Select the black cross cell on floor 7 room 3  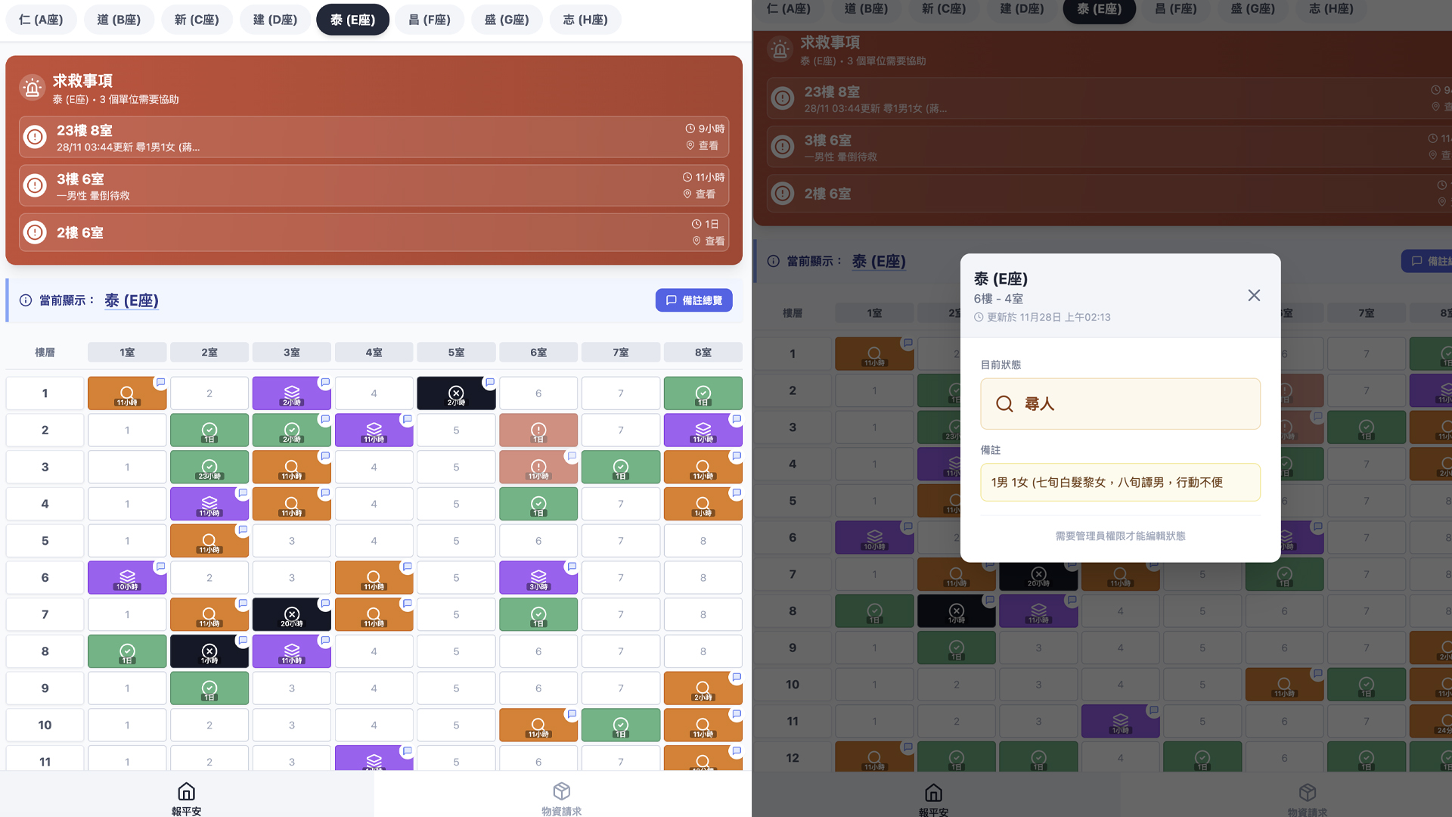pyautogui.click(x=291, y=614)
